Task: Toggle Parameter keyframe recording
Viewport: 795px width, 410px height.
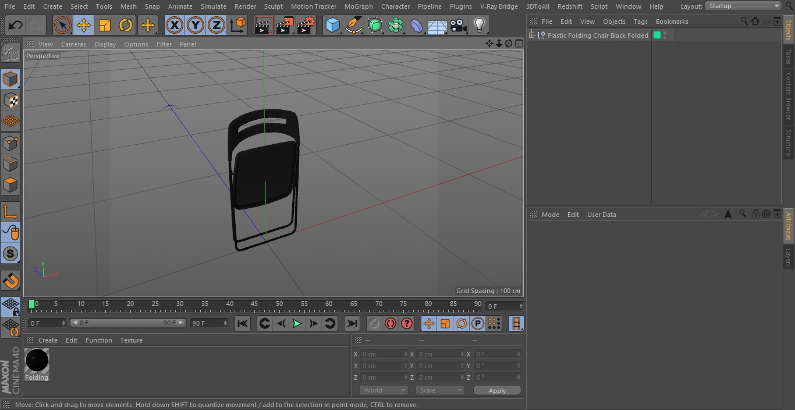Action: pyautogui.click(x=478, y=323)
